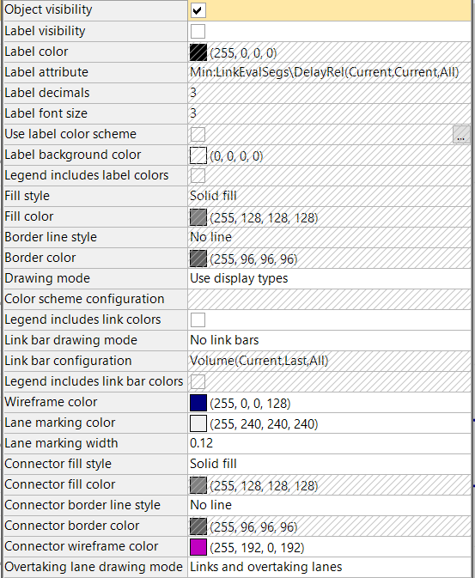Open Connector fill style 'Solid fill' value
The height and width of the screenshot is (578, 475).
[329, 464]
